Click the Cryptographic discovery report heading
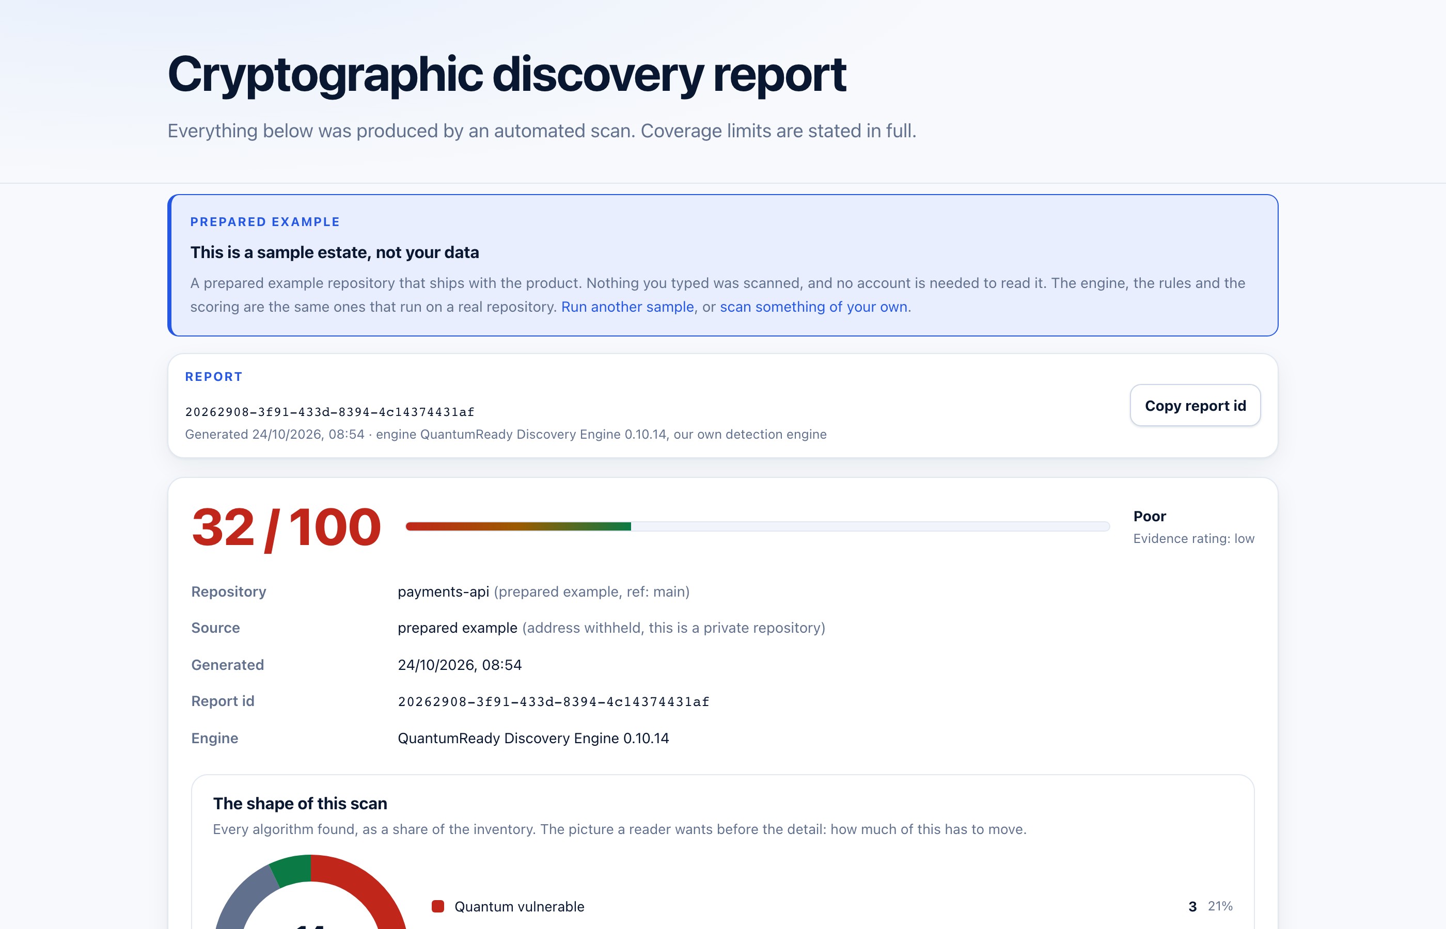Image resolution: width=1446 pixels, height=929 pixels. click(507, 74)
